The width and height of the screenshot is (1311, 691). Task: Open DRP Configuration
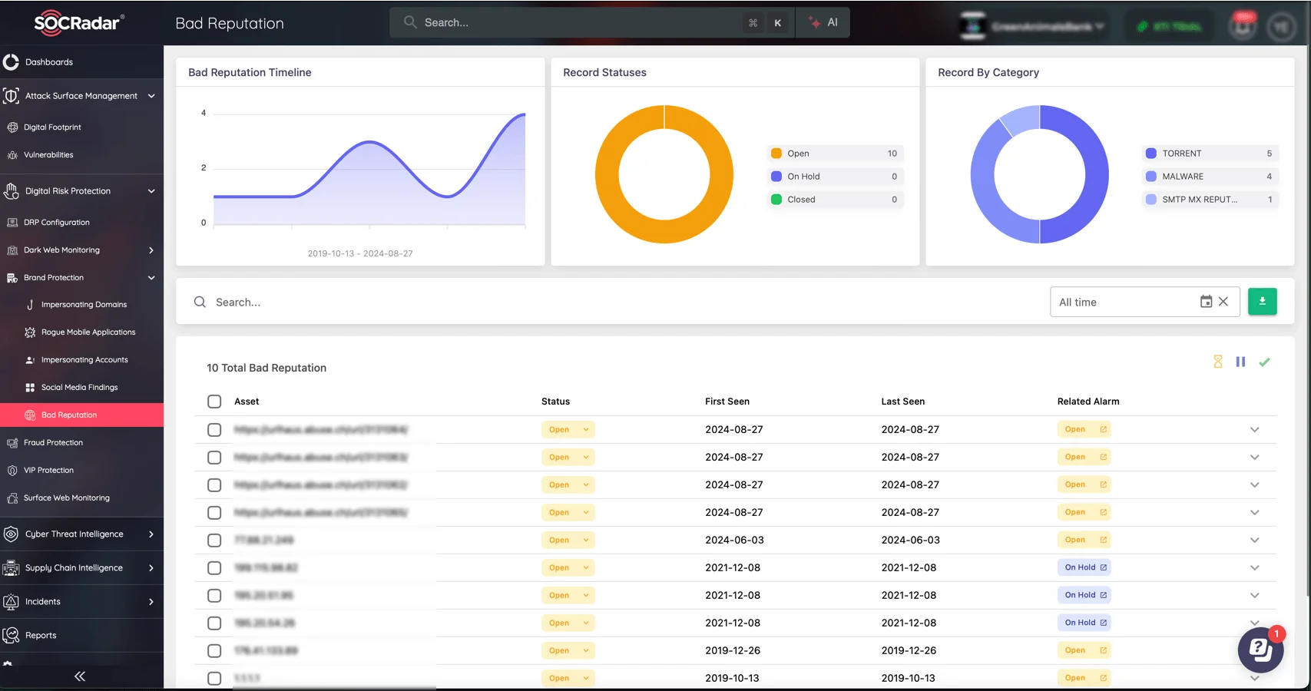(x=56, y=223)
